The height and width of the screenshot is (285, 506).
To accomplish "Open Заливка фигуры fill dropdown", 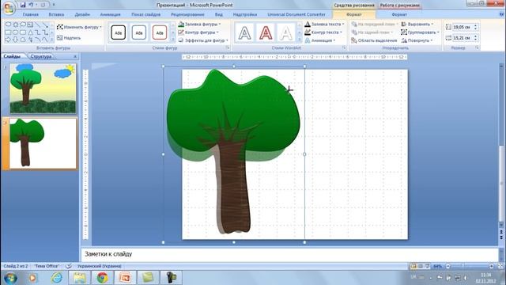I will pos(199,25).
